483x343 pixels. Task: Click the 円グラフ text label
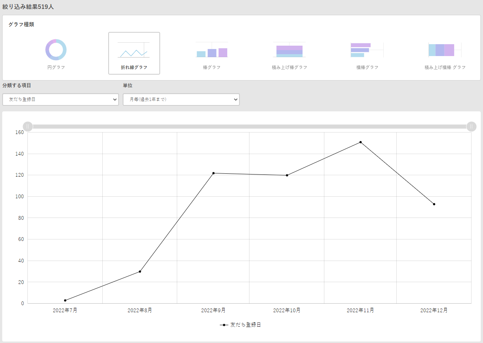tap(56, 68)
